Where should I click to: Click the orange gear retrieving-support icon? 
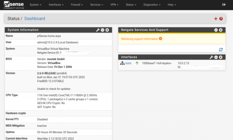point(161,39)
